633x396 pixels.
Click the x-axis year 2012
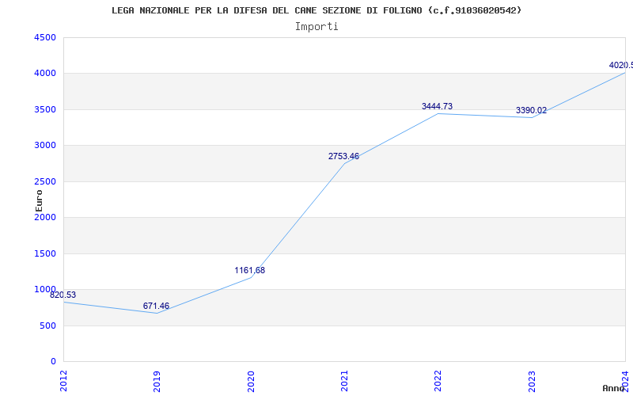pos(63,381)
